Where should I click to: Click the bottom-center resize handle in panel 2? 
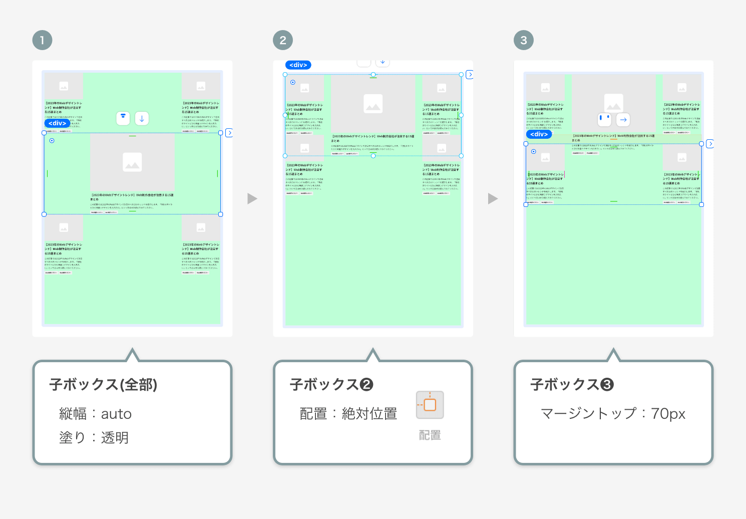pyautogui.click(x=373, y=156)
